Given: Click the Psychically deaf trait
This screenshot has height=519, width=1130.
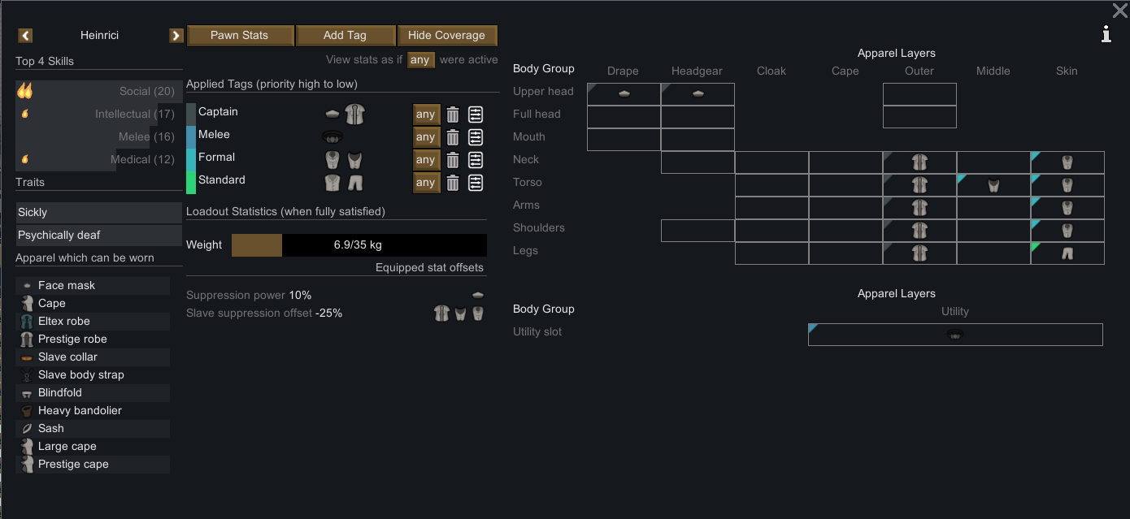Looking at the screenshot, I should point(98,235).
